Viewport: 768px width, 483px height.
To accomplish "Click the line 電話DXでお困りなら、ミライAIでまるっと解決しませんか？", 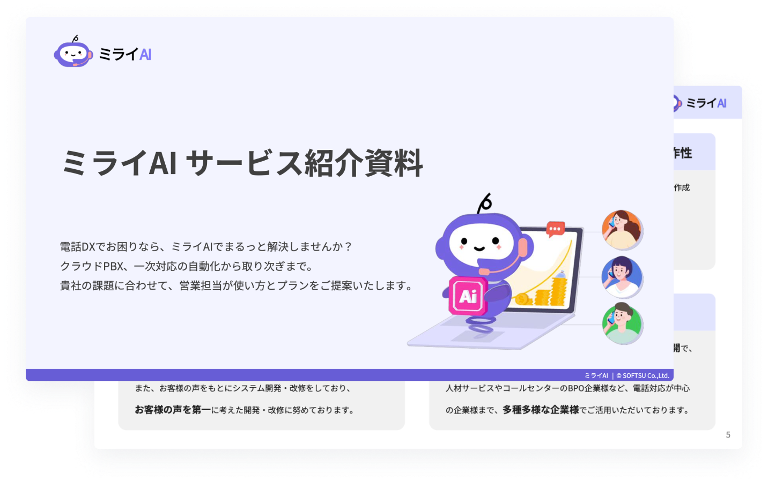I will pyautogui.click(x=206, y=246).
